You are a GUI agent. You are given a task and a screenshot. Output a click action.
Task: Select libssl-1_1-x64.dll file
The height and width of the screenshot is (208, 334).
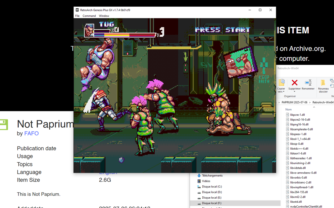click(x=300, y=139)
